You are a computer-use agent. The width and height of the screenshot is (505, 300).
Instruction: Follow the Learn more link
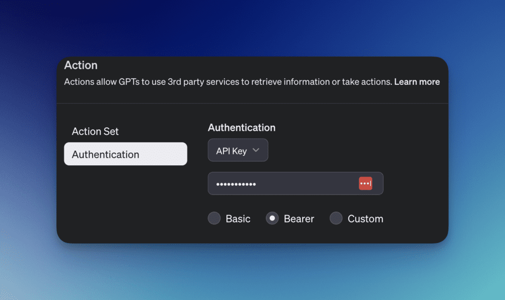(417, 82)
